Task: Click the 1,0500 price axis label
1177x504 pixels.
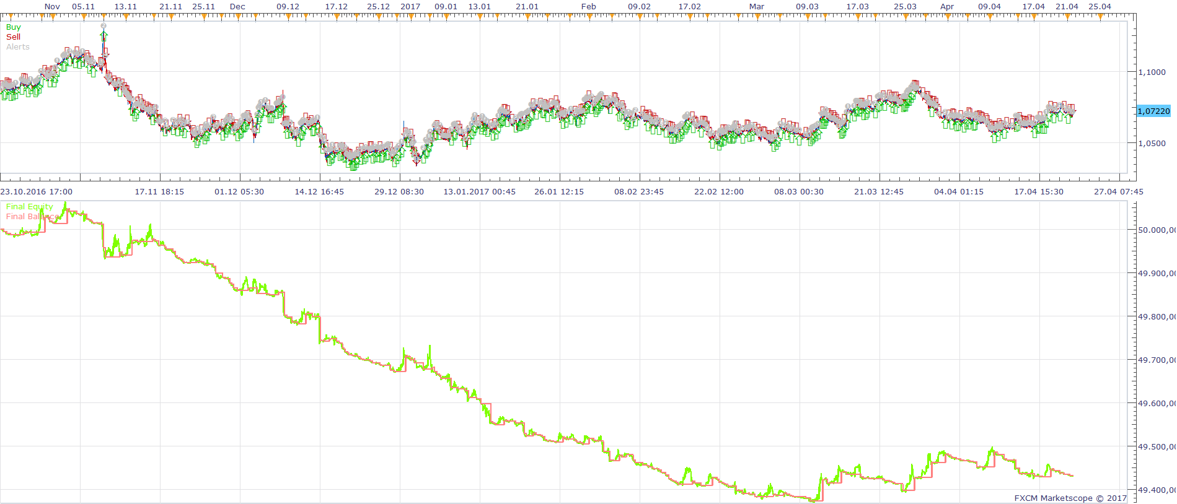Action: [1152, 144]
